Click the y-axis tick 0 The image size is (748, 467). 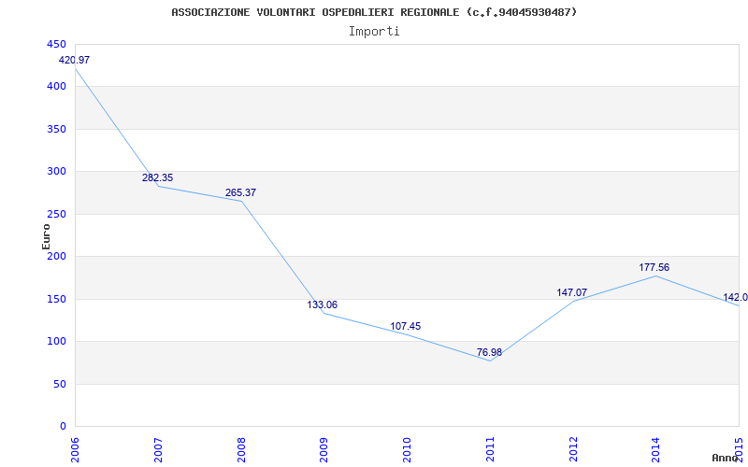coord(62,427)
